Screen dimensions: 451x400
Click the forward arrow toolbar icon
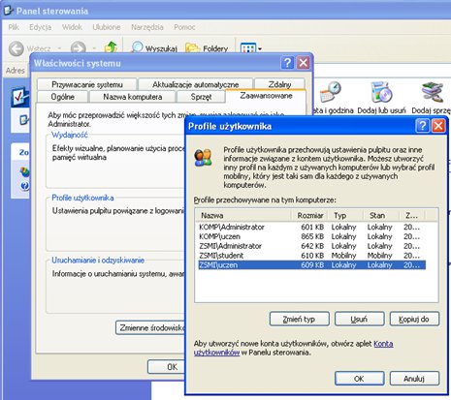point(79,47)
